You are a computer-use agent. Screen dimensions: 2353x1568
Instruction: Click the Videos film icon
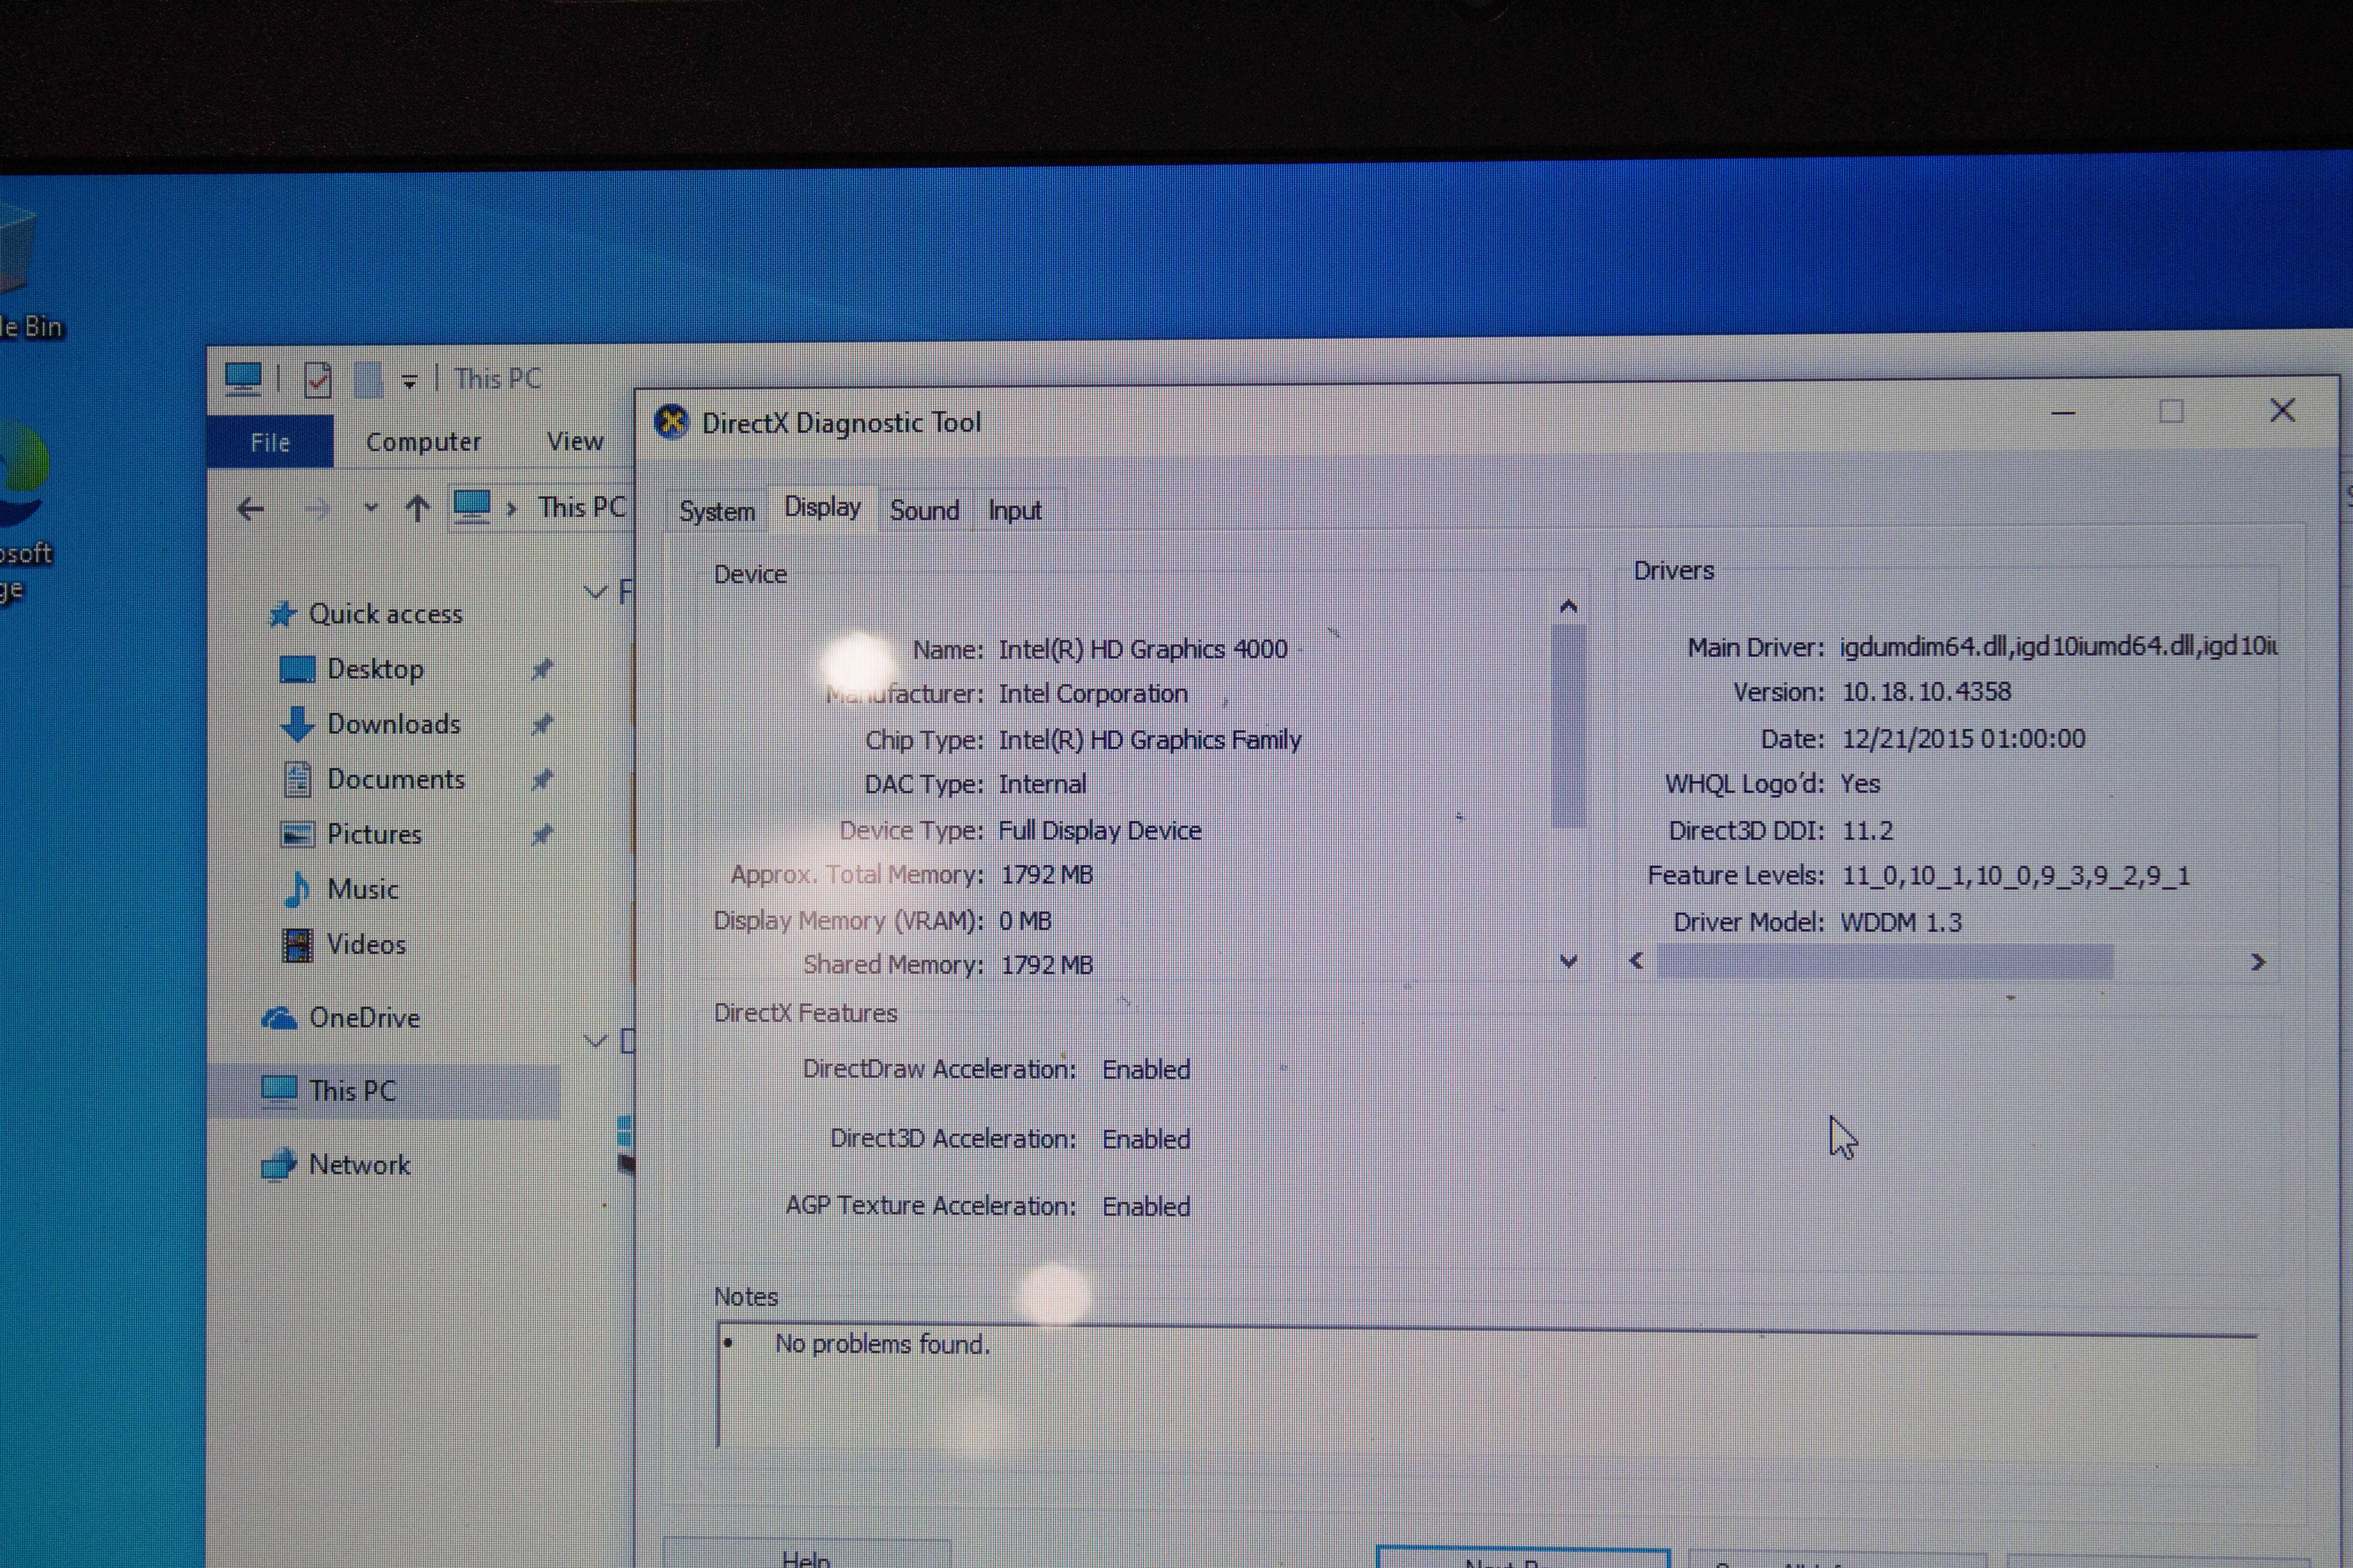coord(297,945)
